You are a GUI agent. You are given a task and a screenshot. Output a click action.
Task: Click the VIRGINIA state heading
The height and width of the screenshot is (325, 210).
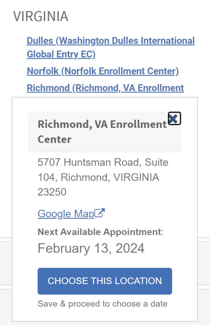(41, 16)
